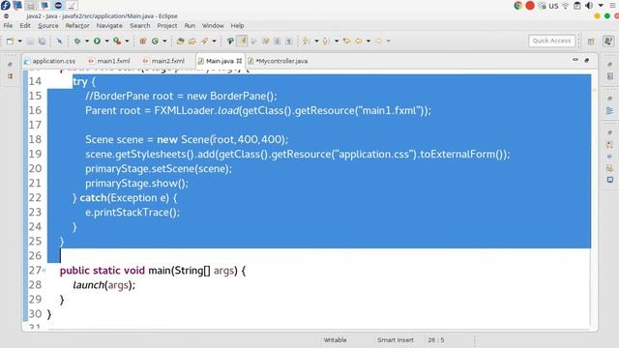
Task: Click the Next Annotation icon
Action: click(307, 41)
